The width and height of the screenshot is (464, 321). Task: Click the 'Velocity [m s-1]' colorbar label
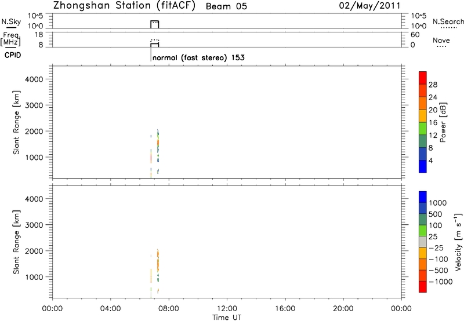coord(458,242)
